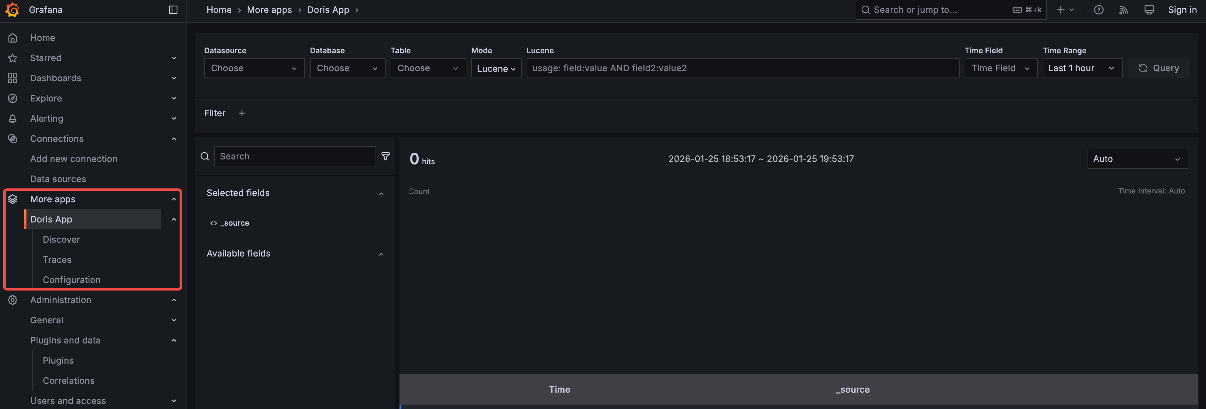Expand the Starred section chevron
Image resolution: width=1206 pixels, height=409 pixels.
174,58
